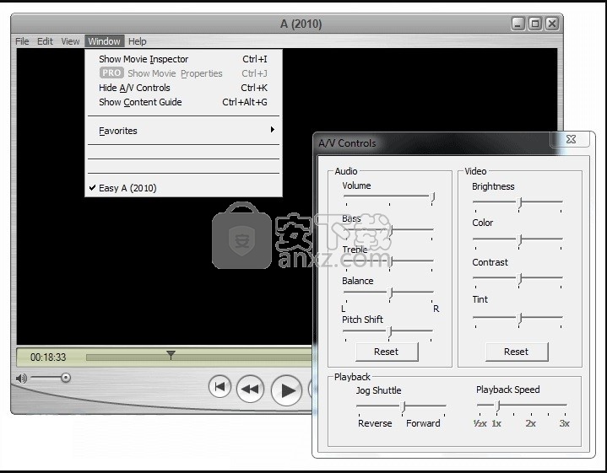Click the Volume slider in Audio group
607x473 pixels.
coord(388,197)
